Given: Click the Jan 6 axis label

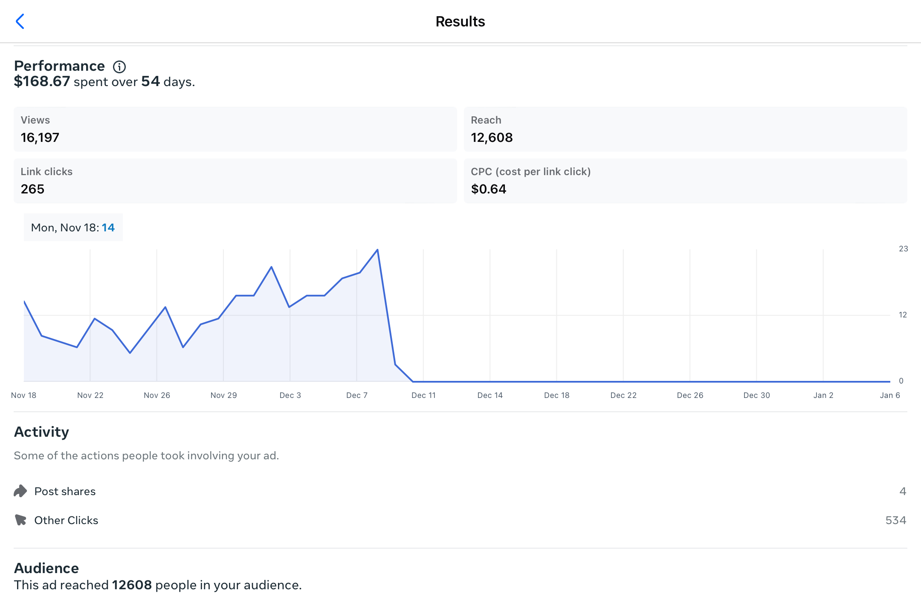Looking at the screenshot, I should (x=890, y=395).
